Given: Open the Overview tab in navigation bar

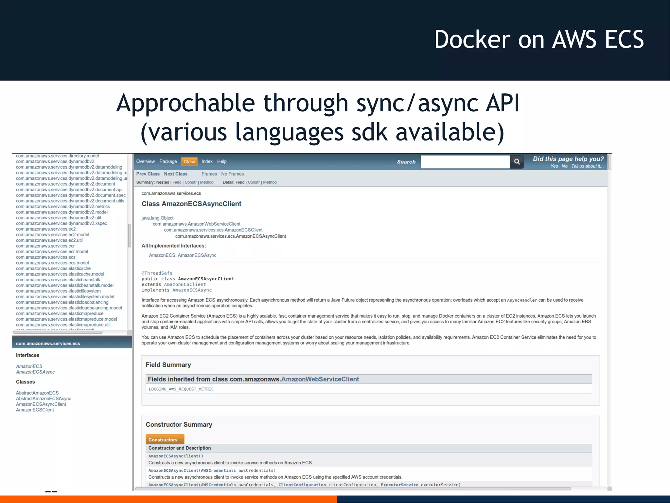Looking at the screenshot, I should [146, 161].
